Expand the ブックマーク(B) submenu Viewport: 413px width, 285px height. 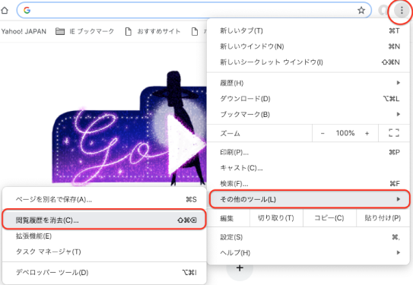[308, 114]
